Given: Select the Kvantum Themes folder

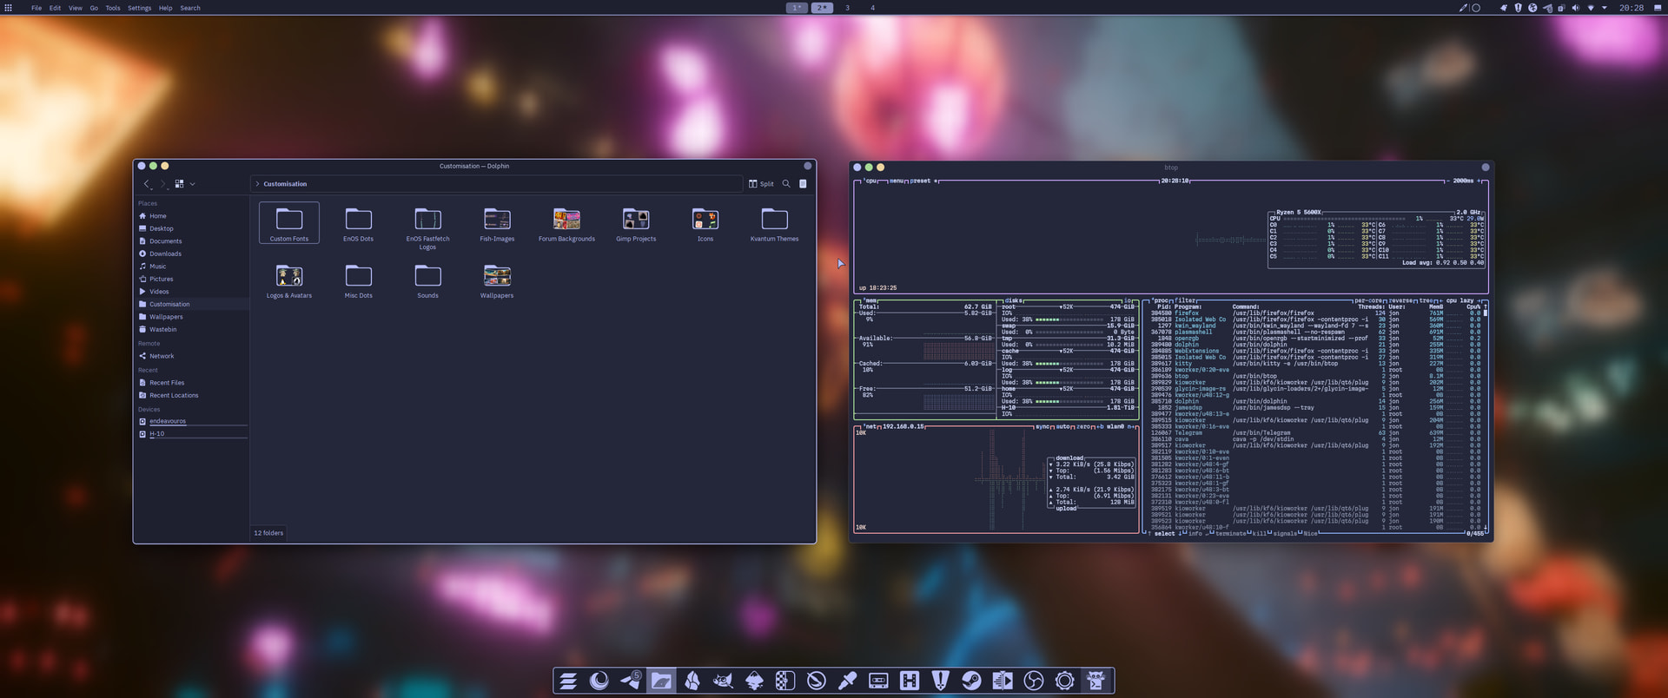Looking at the screenshot, I should (x=774, y=225).
